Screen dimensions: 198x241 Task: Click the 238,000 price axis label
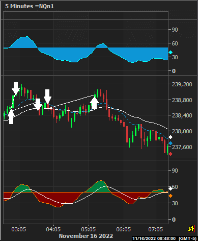coord(182,131)
